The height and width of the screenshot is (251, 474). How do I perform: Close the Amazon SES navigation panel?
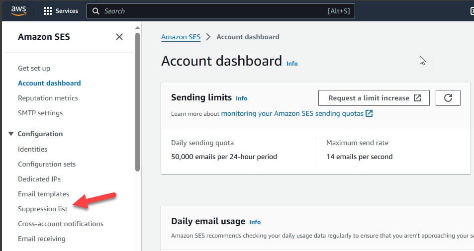point(119,37)
